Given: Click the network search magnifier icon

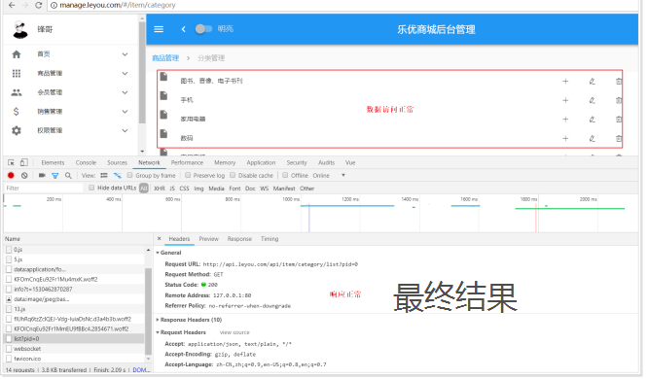Looking at the screenshot, I should [68, 176].
